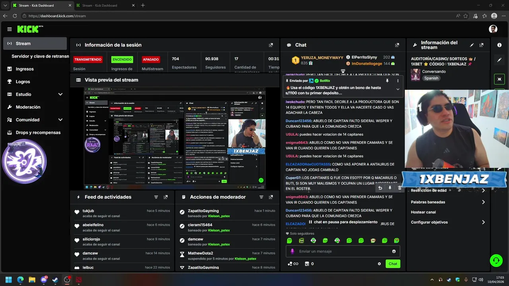Reply to the hovered Cuper07 chat message
The image size is (509, 286).
[x=380, y=188]
